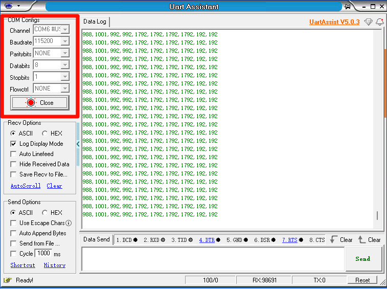Image resolution: width=387 pixels, height=289 pixels.
Task: Toggle the DTR indicator dot
Action: pos(218,240)
